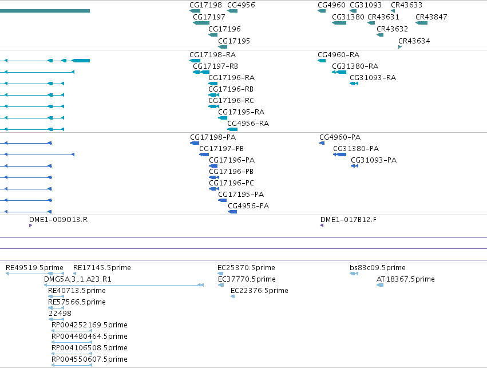Select the CG17197 gene feature
The height and width of the screenshot is (368, 487).
point(201,23)
